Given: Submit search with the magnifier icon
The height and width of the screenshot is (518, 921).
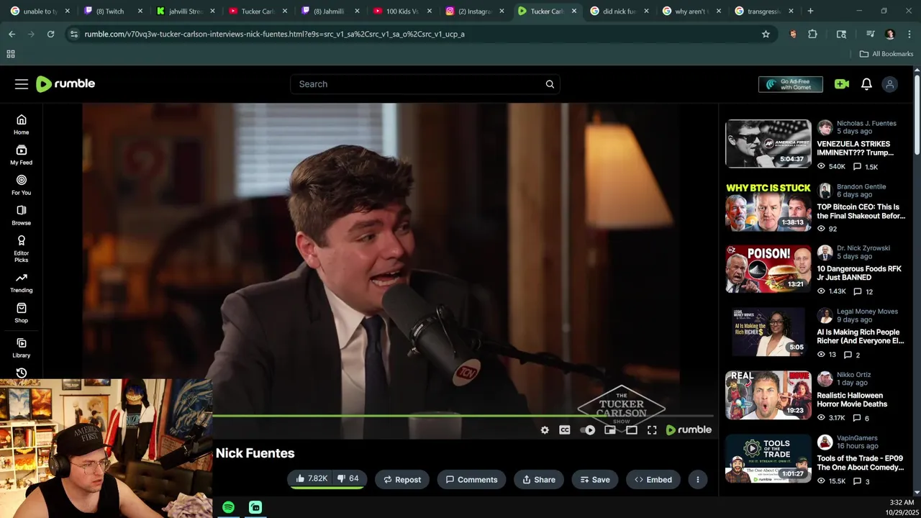Looking at the screenshot, I should click(x=550, y=84).
